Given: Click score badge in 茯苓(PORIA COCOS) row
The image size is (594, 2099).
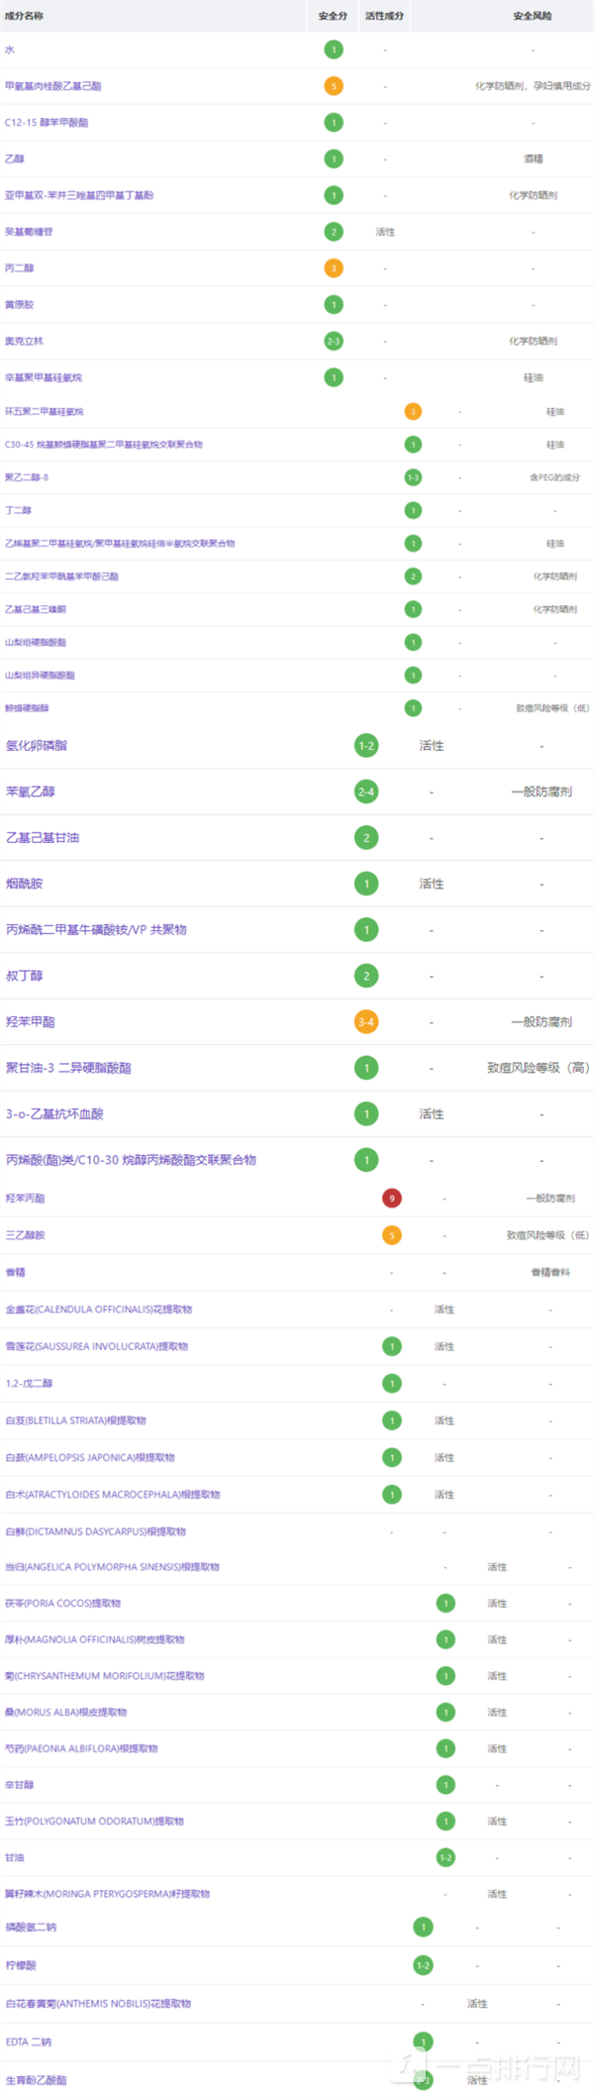Looking at the screenshot, I should pos(445,1603).
